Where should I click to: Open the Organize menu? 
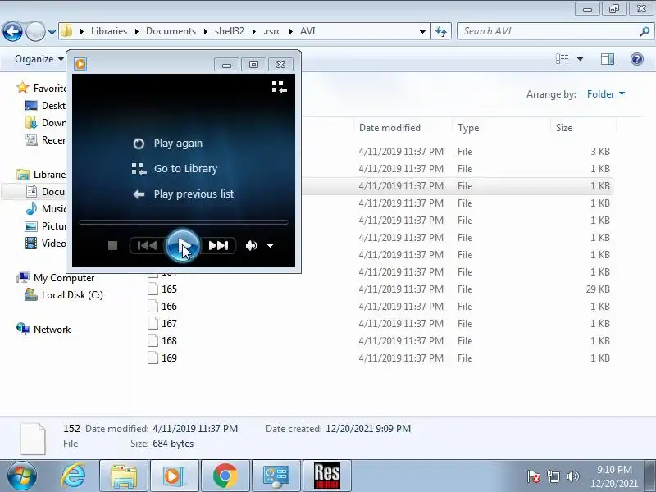tap(39, 59)
